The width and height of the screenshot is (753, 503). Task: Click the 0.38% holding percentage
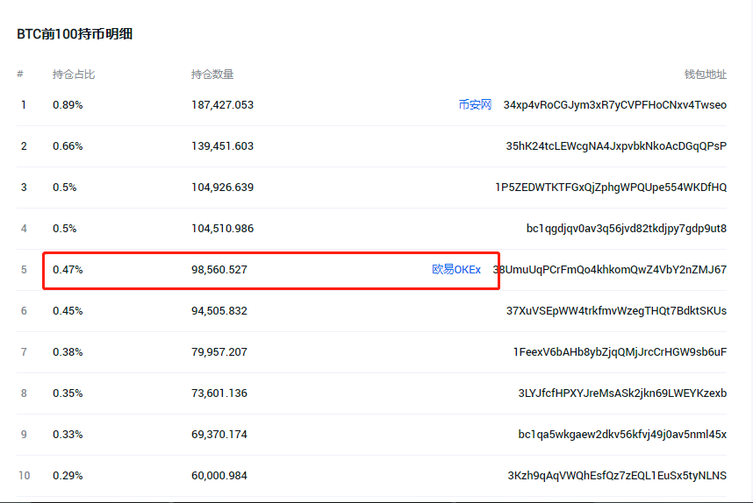coord(68,352)
